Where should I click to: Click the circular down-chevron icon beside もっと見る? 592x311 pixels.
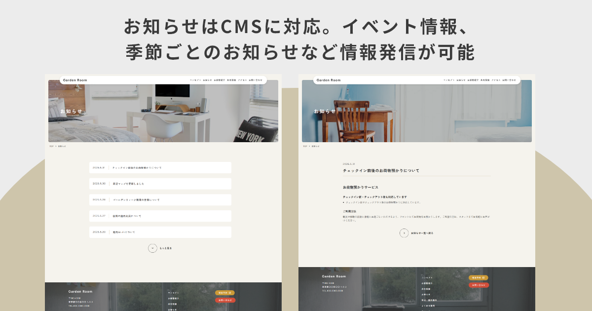(x=152, y=248)
